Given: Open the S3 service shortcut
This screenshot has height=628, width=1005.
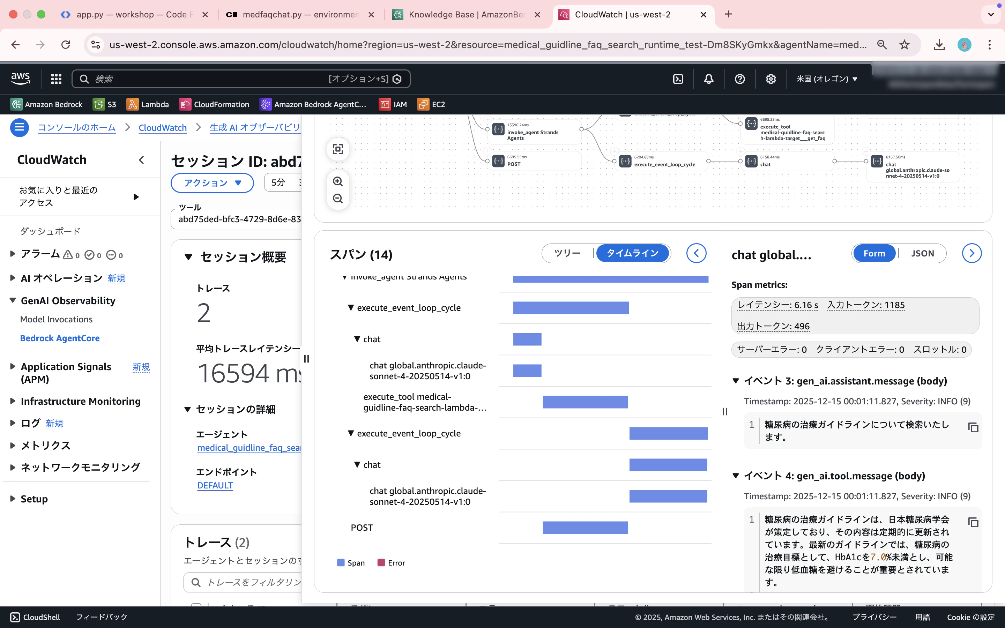Looking at the screenshot, I should [x=105, y=104].
